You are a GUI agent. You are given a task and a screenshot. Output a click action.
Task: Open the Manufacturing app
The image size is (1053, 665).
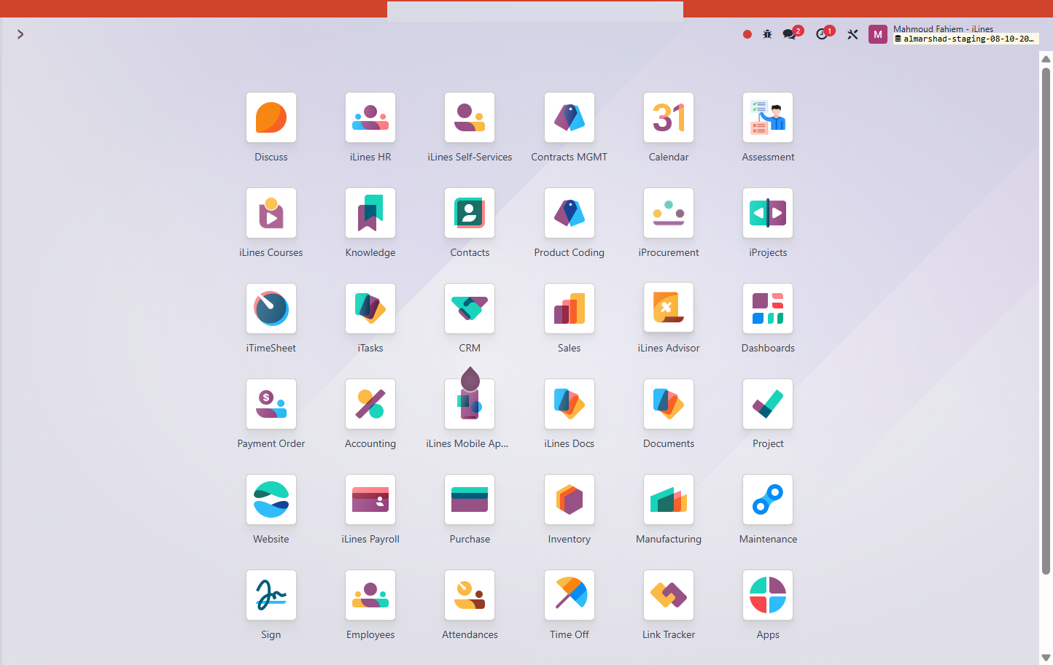pyautogui.click(x=669, y=499)
